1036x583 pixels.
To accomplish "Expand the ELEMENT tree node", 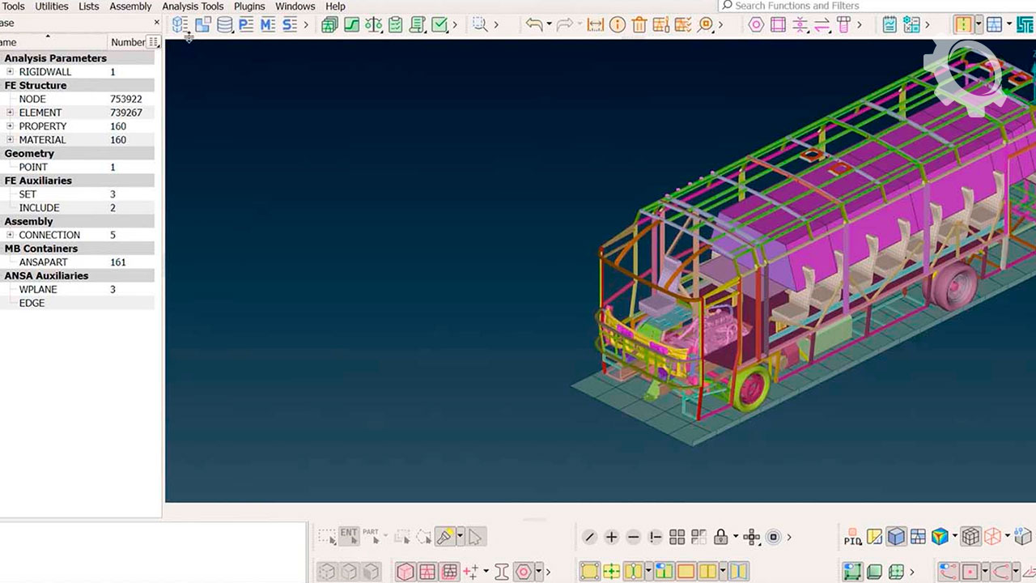I will click(10, 113).
